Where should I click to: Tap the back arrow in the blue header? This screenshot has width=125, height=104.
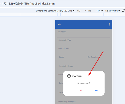click(x=59, y=24)
